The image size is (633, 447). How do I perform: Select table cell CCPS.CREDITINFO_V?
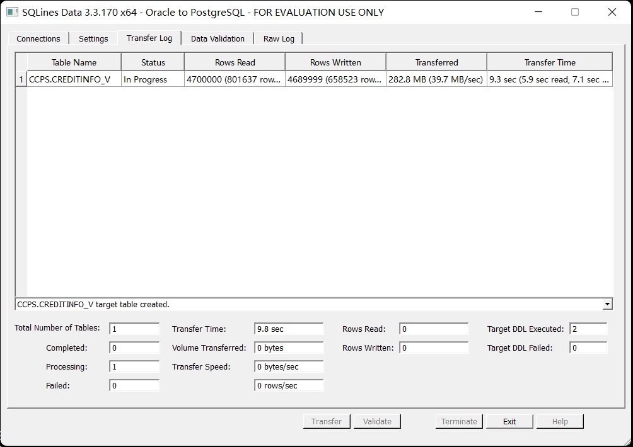click(74, 79)
